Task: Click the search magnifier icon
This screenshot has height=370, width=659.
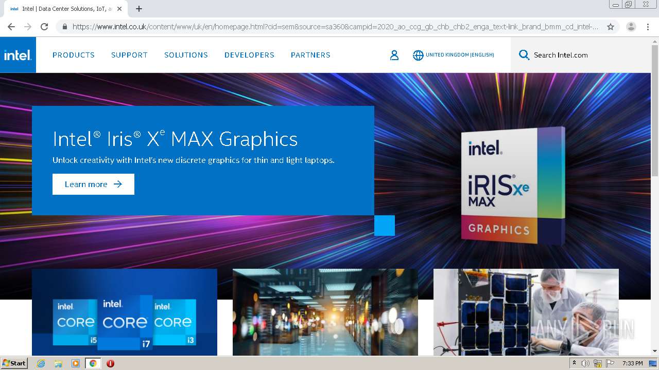Action: tap(524, 55)
